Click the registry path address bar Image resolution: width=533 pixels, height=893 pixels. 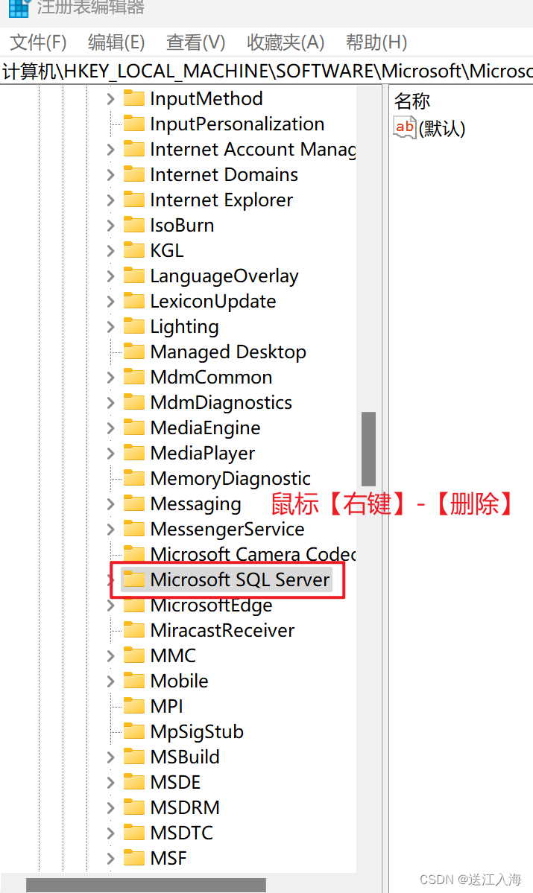(266, 71)
